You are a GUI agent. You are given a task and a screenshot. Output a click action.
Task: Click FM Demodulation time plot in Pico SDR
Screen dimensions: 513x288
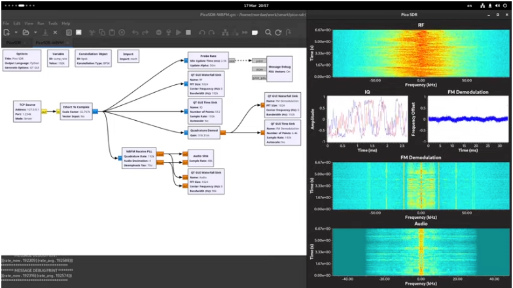click(469, 119)
